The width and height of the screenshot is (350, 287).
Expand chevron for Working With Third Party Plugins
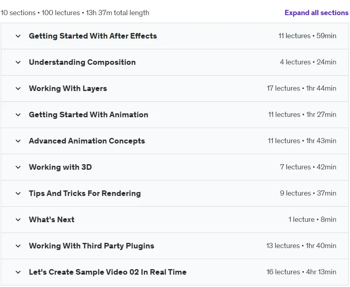click(x=18, y=246)
